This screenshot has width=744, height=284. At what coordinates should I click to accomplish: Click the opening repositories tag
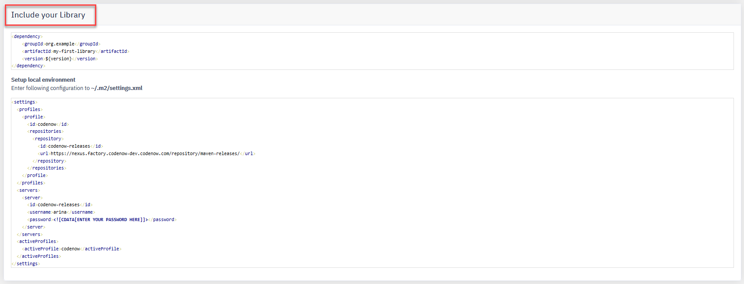point(46,132)
